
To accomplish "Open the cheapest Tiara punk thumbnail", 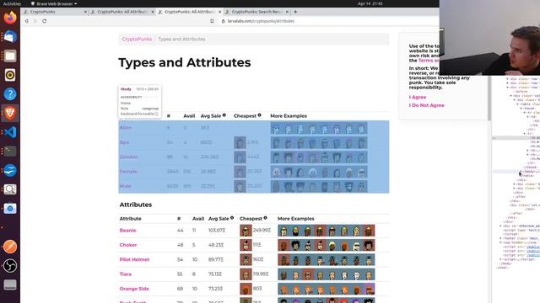I will click(x=246, y=274).
